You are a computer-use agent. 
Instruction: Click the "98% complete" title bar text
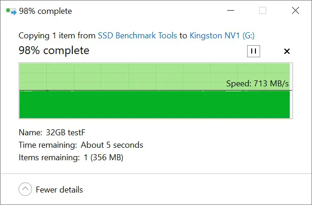[x=45, y=11]
